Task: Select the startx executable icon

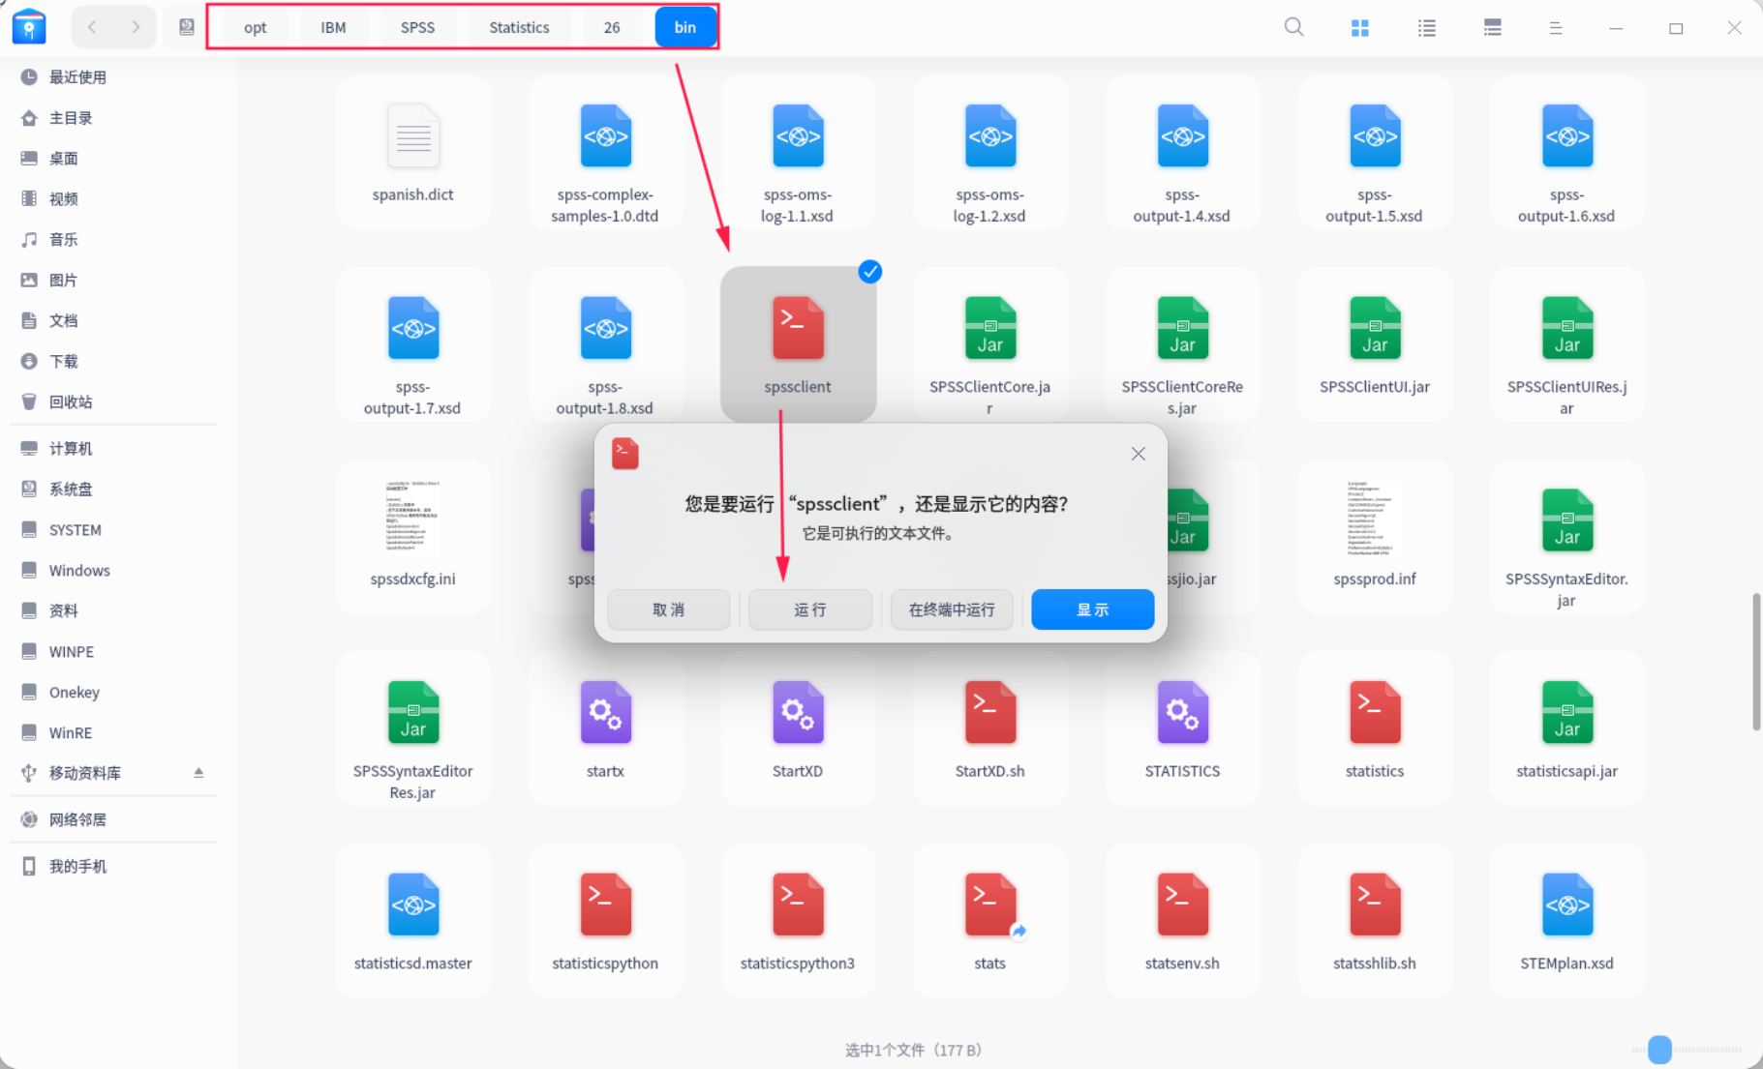Action: click(605, 712)
